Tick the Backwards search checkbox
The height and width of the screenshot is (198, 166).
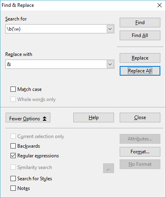tap(13, 146)
